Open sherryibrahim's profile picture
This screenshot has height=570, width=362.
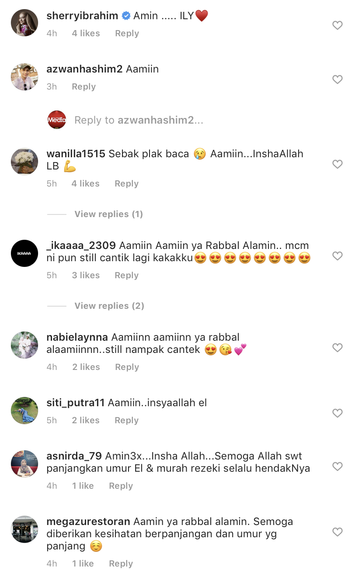coord(24,23)
